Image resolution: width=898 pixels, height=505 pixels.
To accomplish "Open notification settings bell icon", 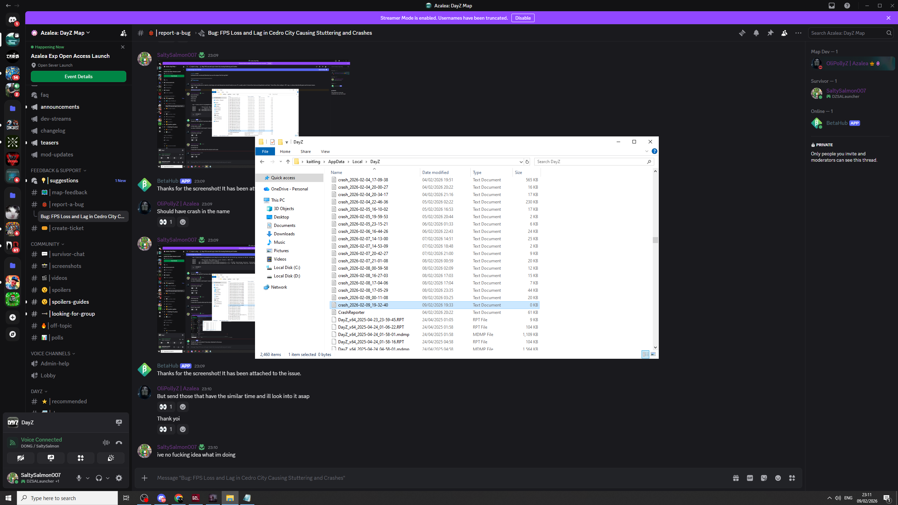I will 756,33.
